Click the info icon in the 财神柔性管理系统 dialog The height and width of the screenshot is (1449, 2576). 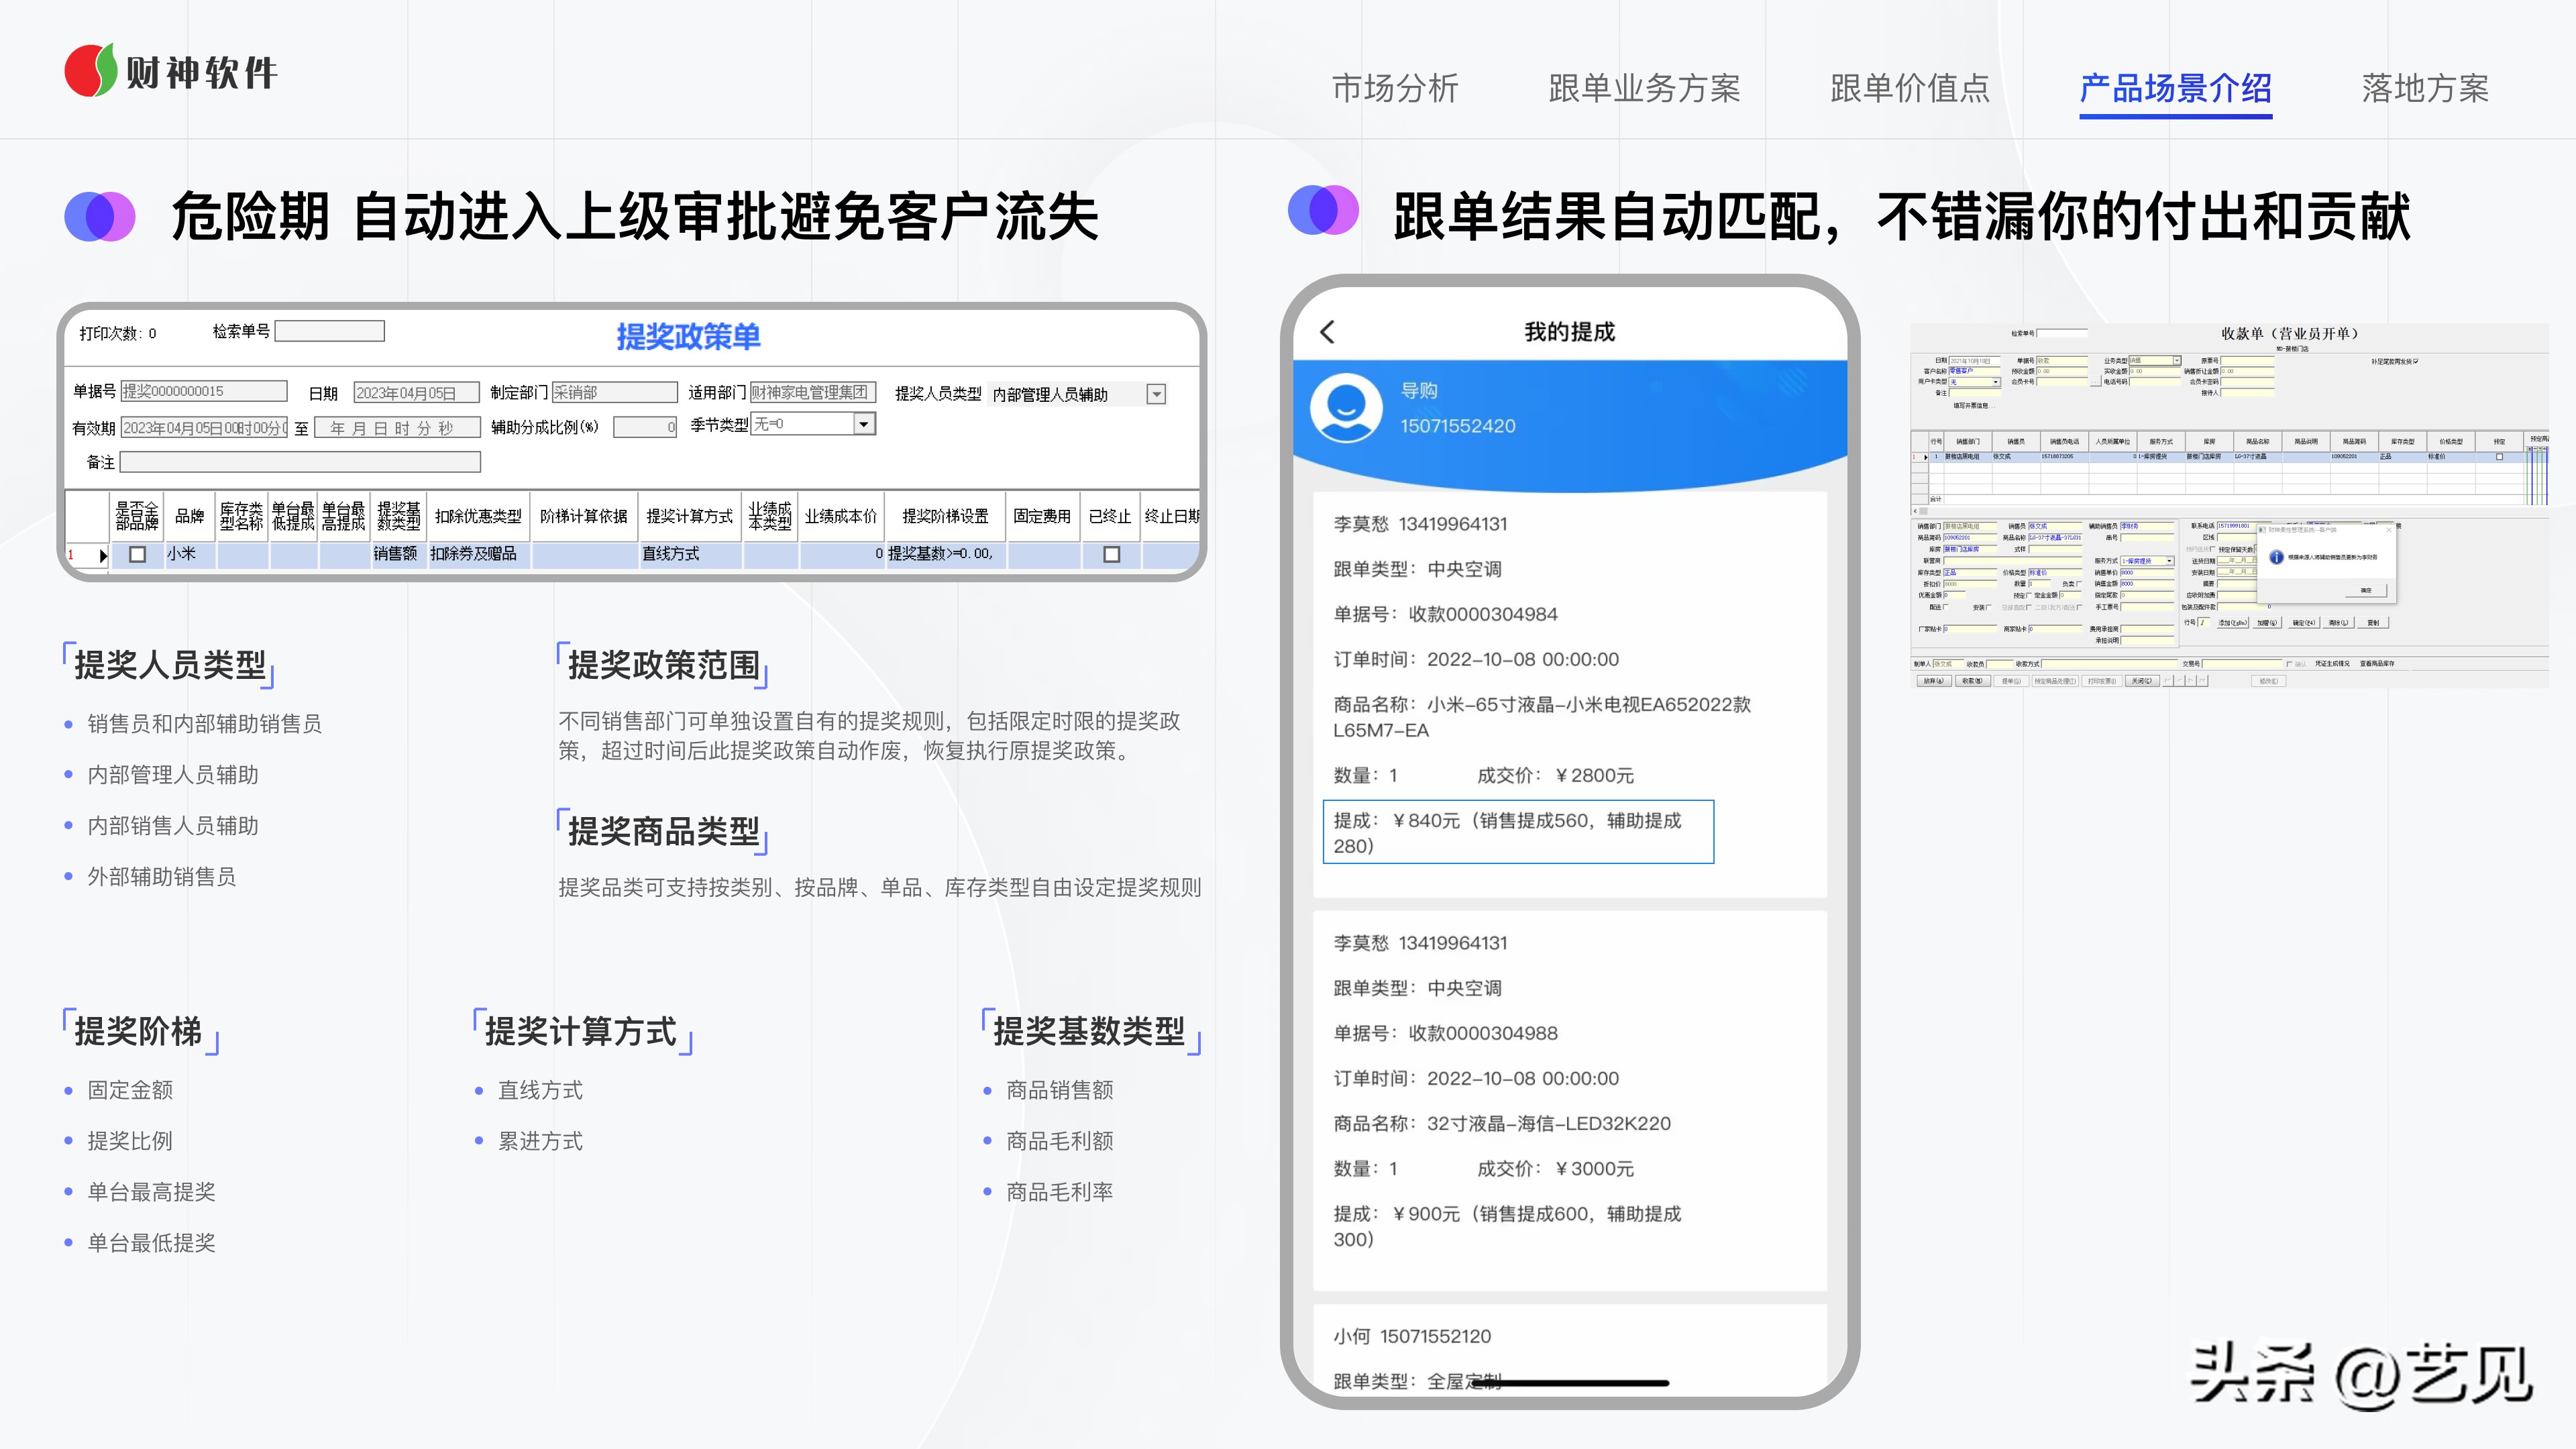click(2276, 558)
